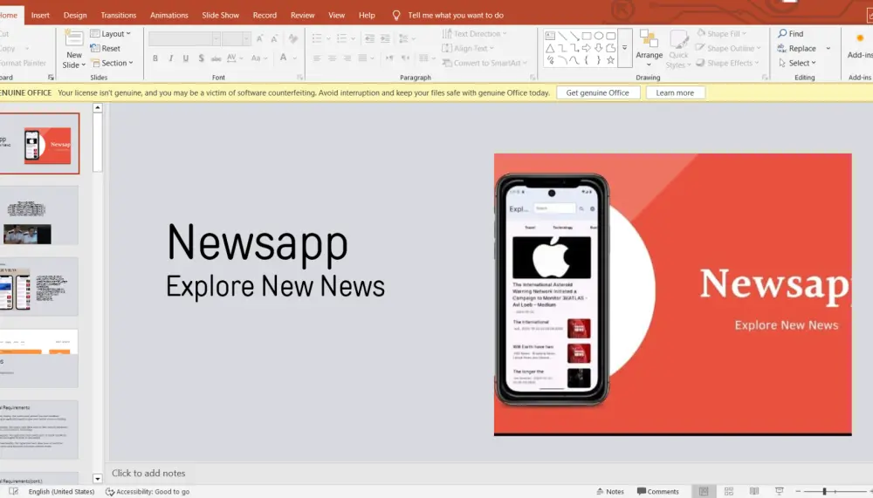Screen dimensions: 873x498
Task: Click Replace in Editing group
Action: (797, 49)
